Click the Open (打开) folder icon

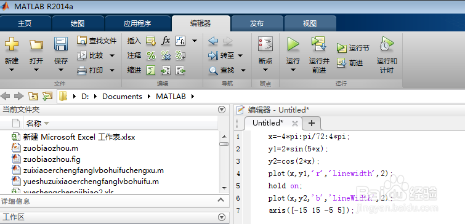[36, 44]
